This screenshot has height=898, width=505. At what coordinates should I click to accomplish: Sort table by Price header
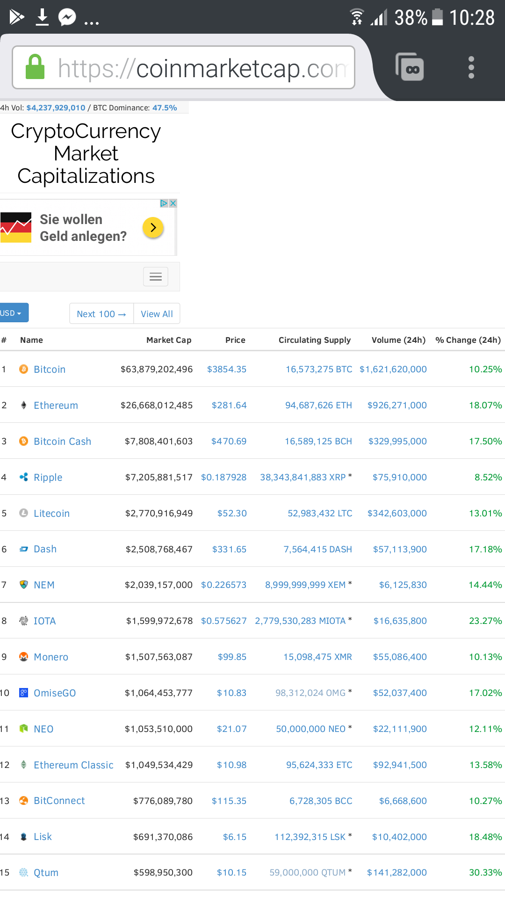[235, 340]
